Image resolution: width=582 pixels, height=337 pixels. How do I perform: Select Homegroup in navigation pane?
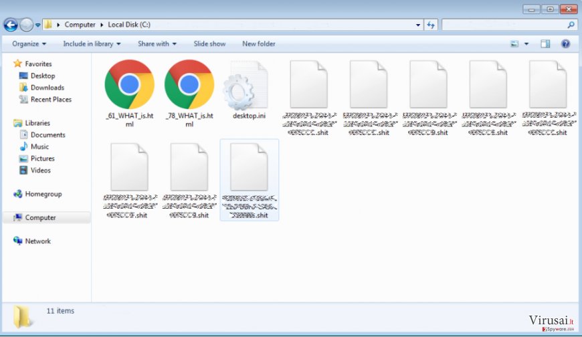coord(37,194)
